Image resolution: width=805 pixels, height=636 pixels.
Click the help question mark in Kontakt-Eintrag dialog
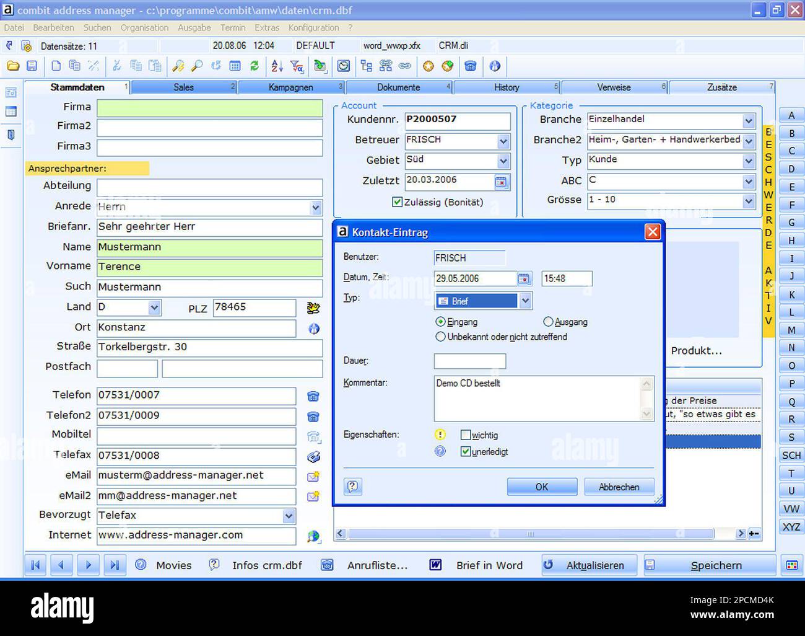pos(352,487)
